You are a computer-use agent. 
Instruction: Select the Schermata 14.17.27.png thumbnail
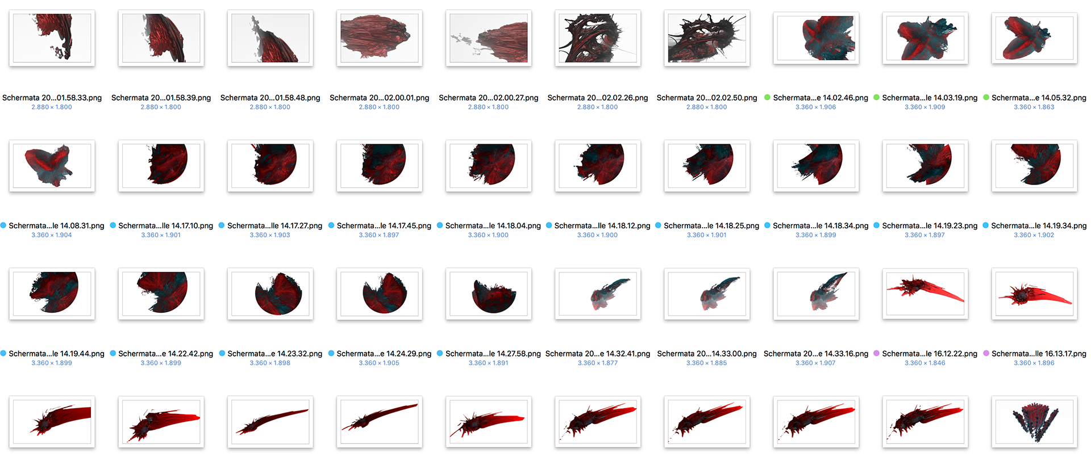270,166
